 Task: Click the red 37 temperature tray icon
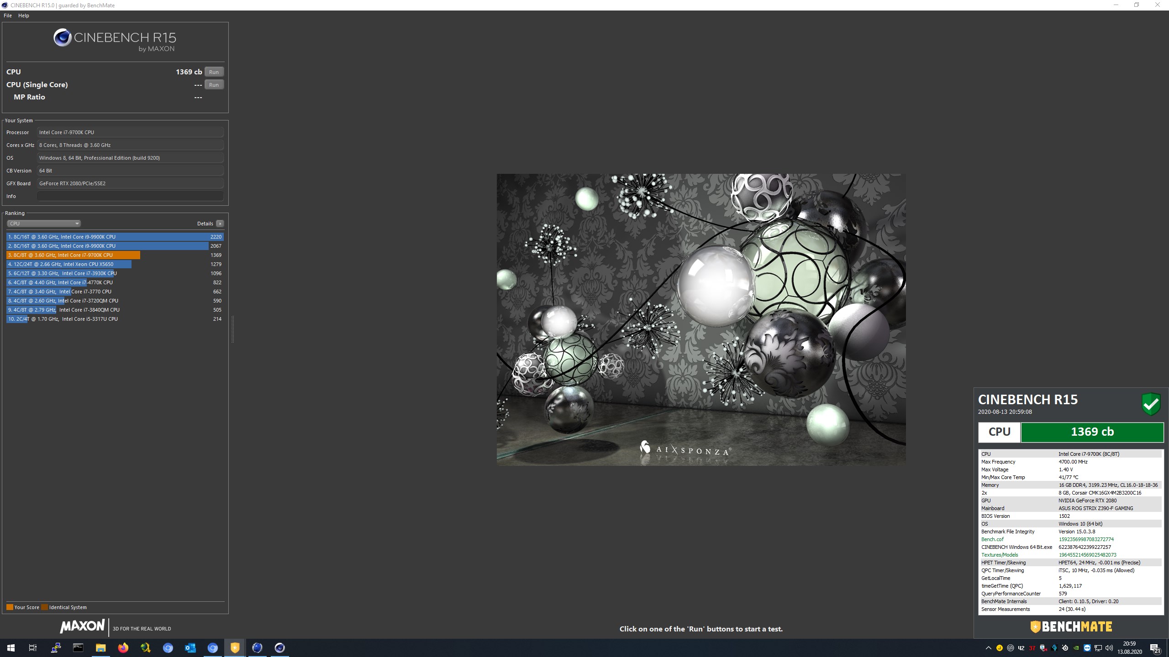(x=1032, y=648)
